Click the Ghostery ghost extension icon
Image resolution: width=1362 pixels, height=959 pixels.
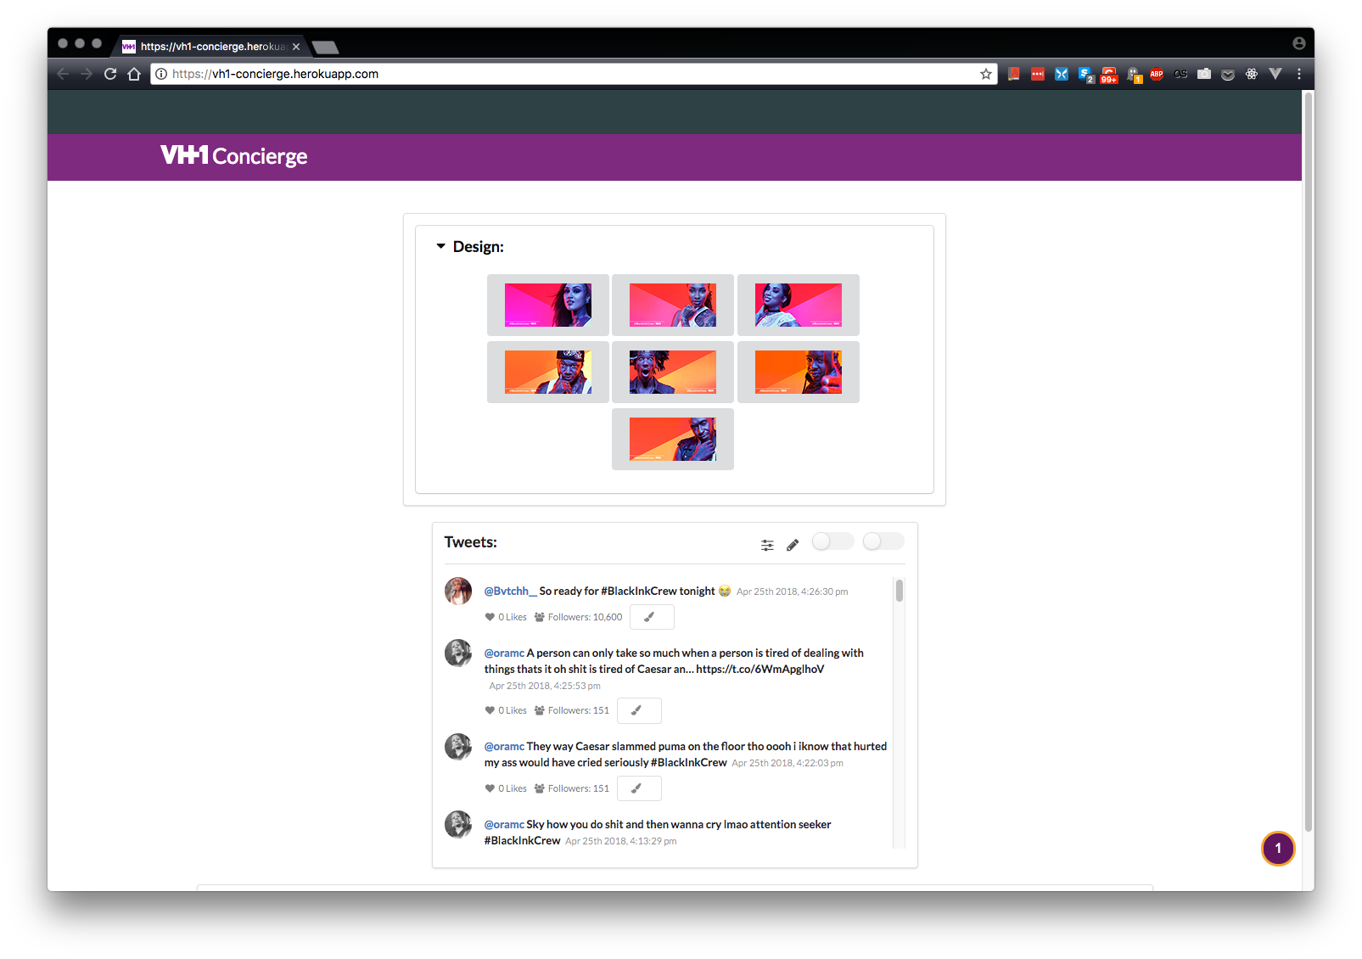1134,75
